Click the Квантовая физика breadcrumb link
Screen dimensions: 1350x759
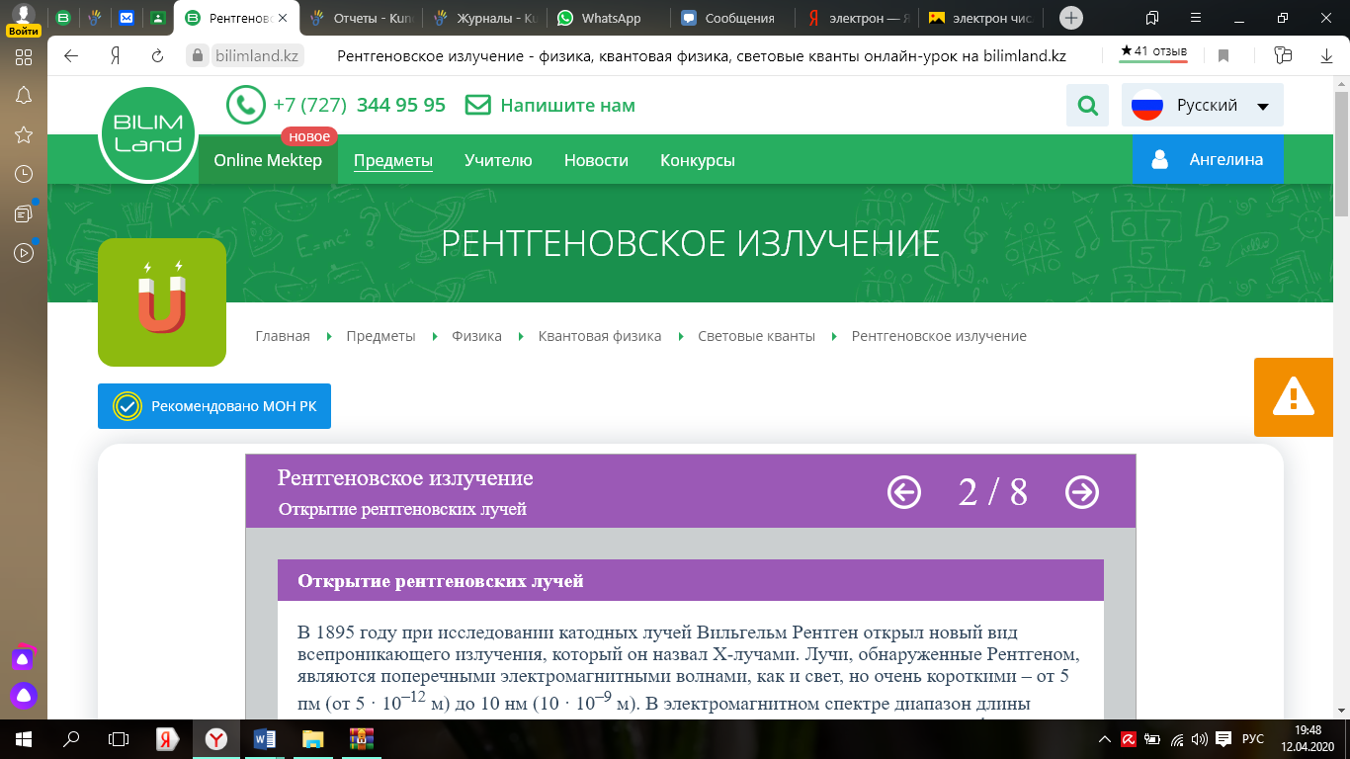tap(600, 336)
